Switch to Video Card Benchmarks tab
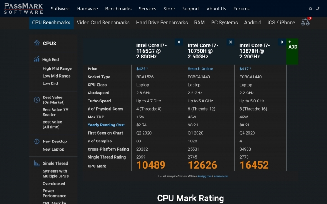 (x=103, y=23)
